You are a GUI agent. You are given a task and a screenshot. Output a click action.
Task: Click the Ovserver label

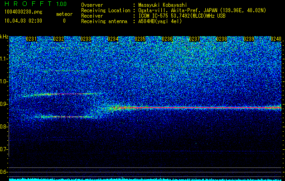pyautogui.click(x=92, y=5)
